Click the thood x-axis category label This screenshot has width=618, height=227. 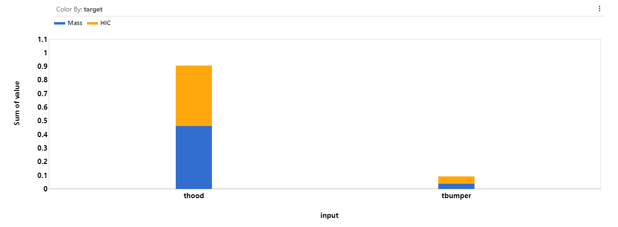point(194,196)
